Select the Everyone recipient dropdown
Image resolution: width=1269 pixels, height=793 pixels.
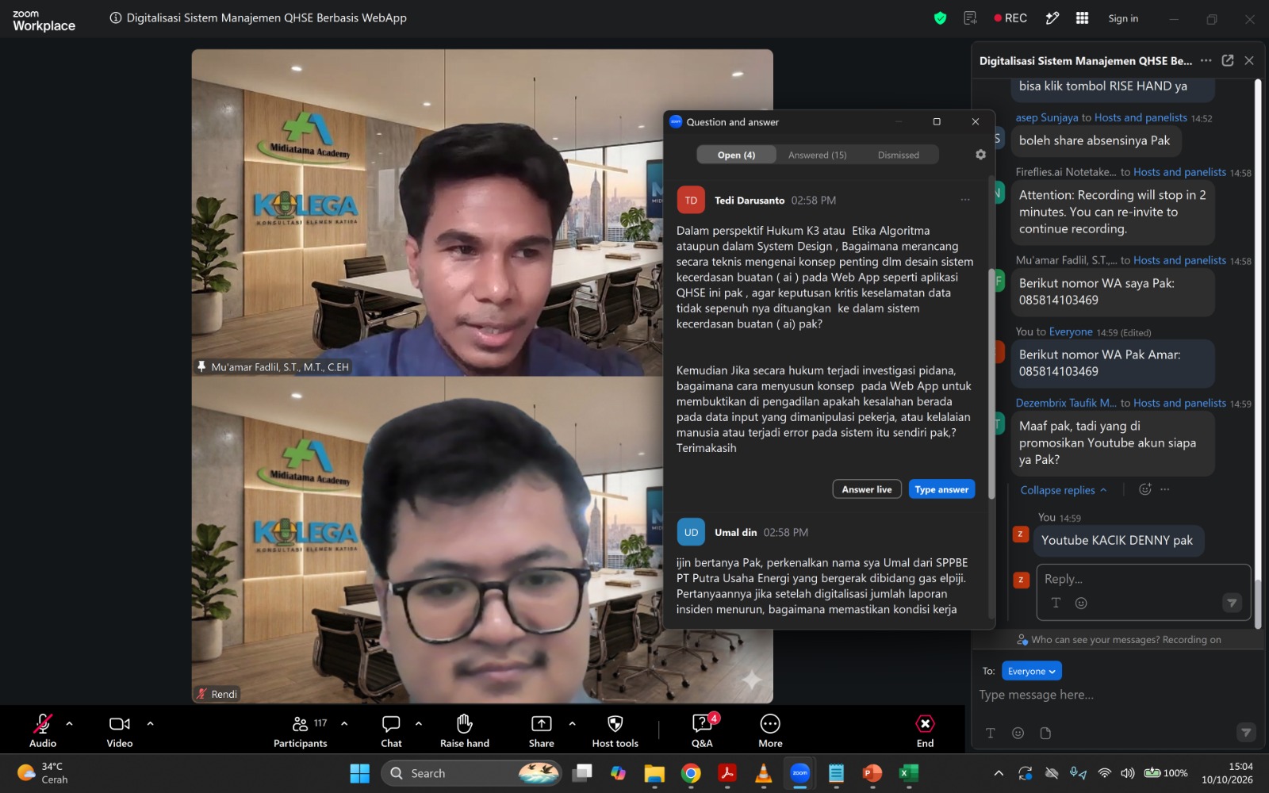click(1031, 671)
